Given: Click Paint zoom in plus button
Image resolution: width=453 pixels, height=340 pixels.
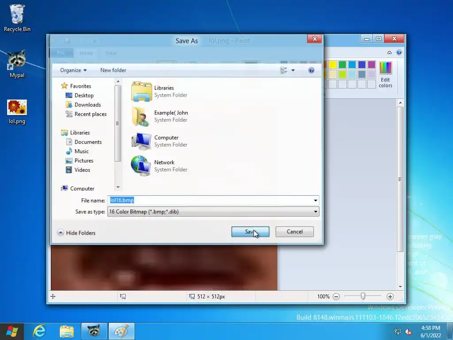Looking at the screenshot, I should tap(390, 296).
